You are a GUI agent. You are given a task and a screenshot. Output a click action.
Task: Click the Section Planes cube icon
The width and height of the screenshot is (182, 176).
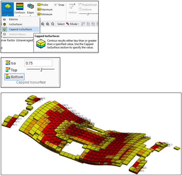click(5, 34)
